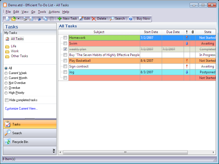This screenshot has width=219, height=164.
Task: Open help via question mark icon
Action: [131, 19]
